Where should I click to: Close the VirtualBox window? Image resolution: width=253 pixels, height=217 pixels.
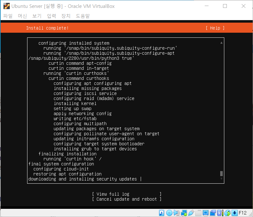coord(243,6)
